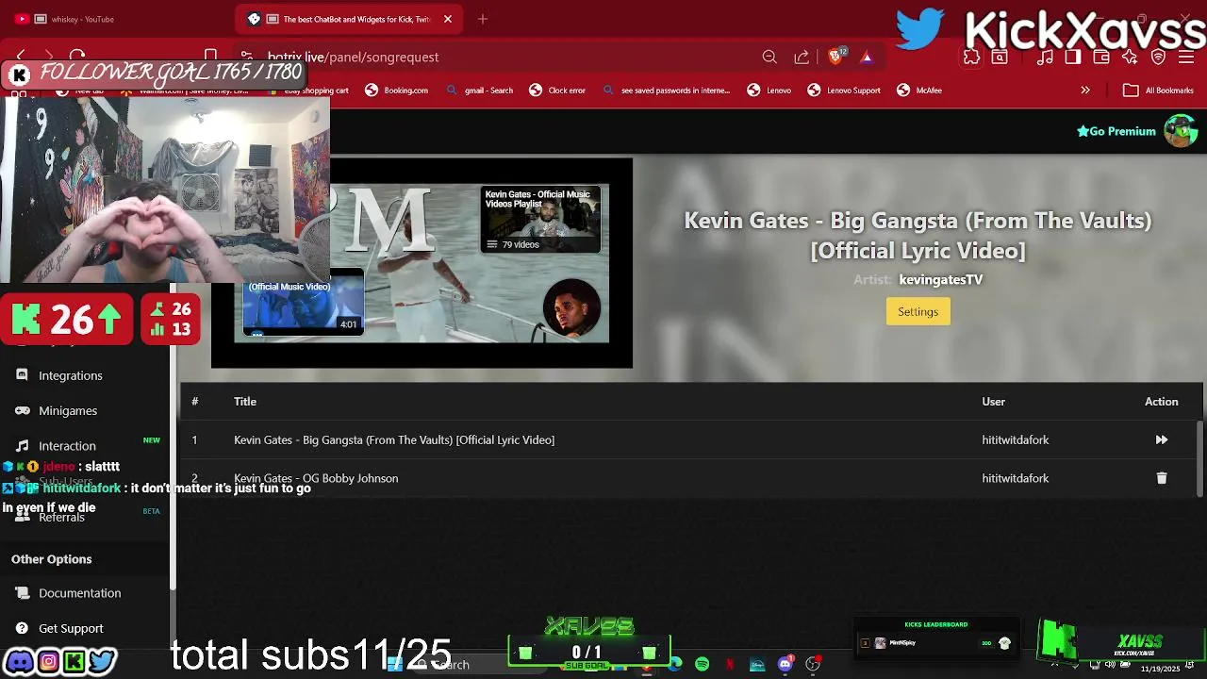
Task: Toggle the browser sidebar panel icon
Action: click(x=1073, y=57)
